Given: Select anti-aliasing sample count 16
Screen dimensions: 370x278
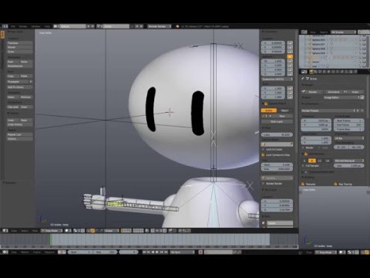Looking at the screenshot, I should (x=327, y=161).
